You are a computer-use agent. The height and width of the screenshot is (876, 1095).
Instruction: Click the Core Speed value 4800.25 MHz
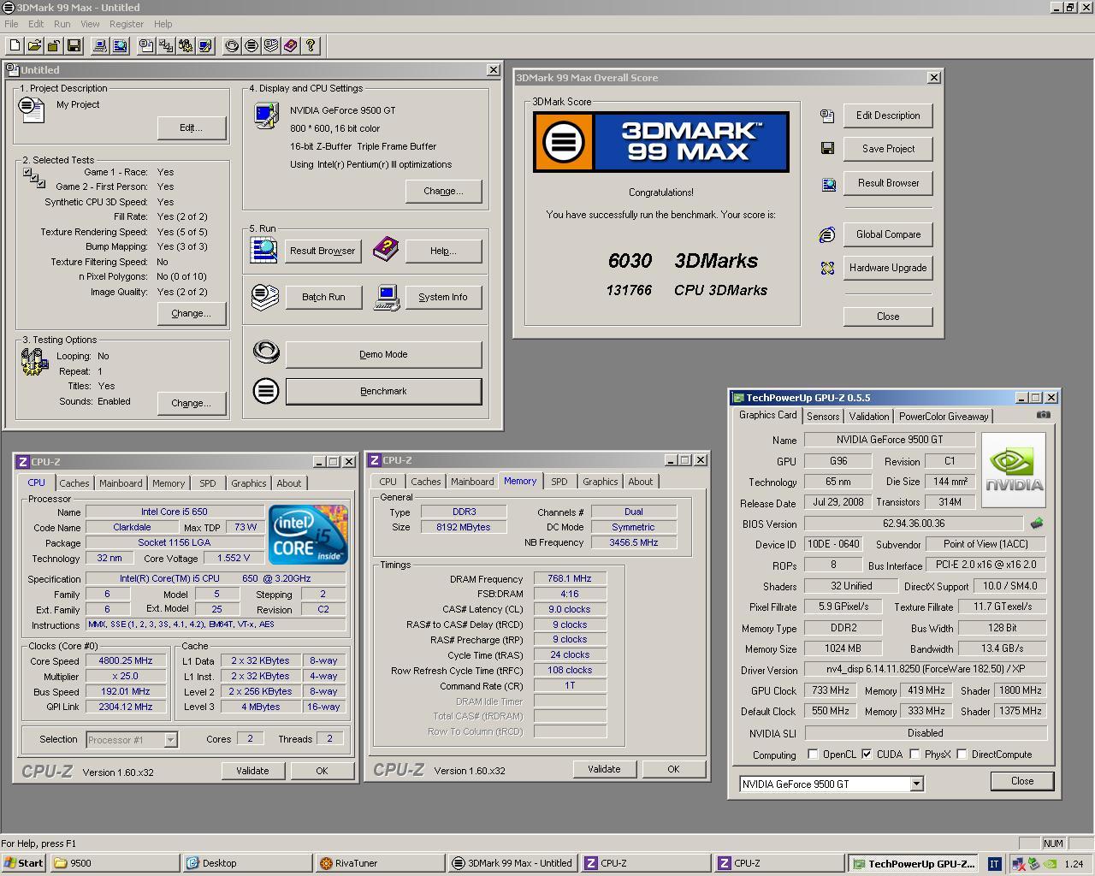click(127, 660)
